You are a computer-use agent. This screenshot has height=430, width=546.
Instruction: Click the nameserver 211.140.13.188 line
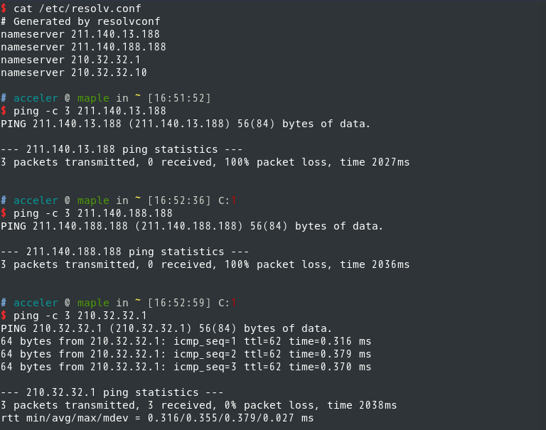click(80, 34)
